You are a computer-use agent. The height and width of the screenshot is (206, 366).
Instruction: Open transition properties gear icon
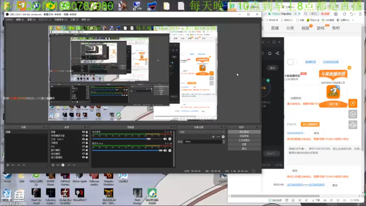coord(223,136)
